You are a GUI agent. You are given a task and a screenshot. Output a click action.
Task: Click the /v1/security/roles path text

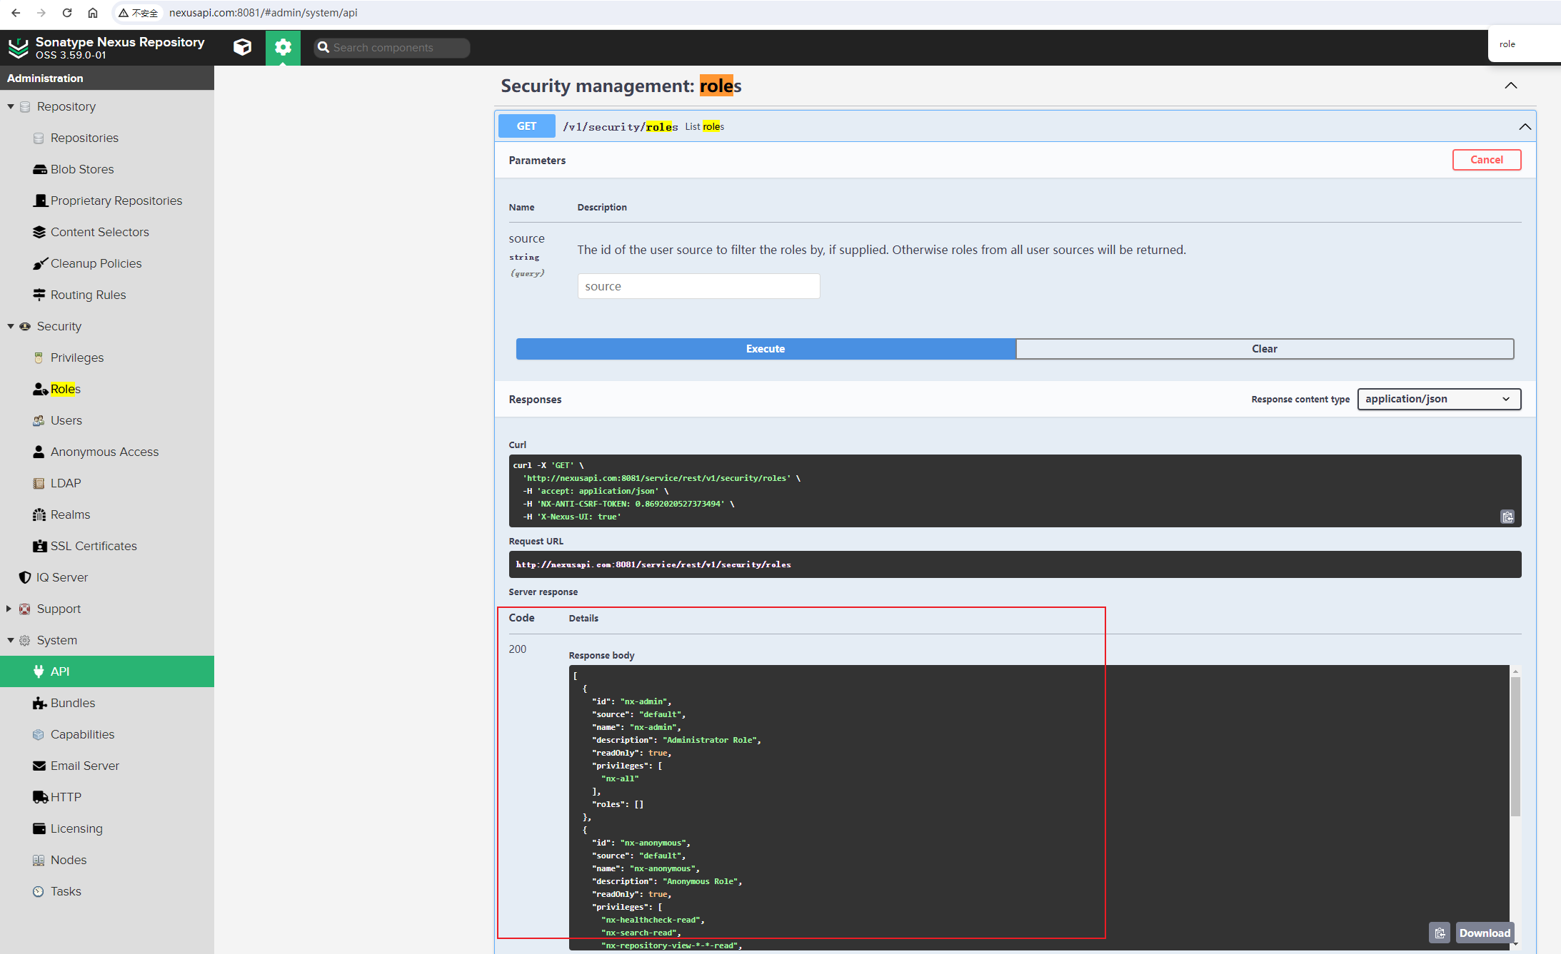(620, 126)
